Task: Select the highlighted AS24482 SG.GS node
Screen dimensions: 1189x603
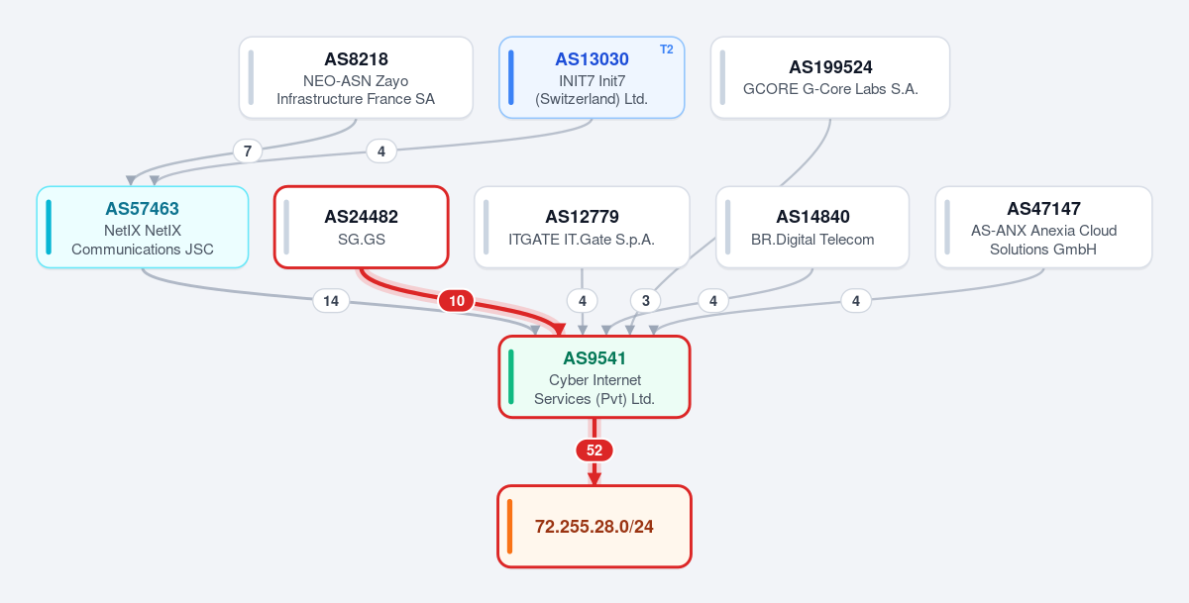Action: (362, 227)
